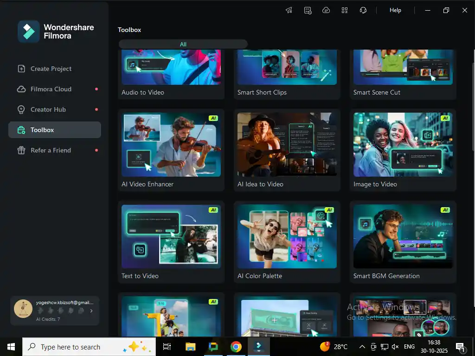
Task: Go to Filmora Cloud section
Action: pos(51,89)
